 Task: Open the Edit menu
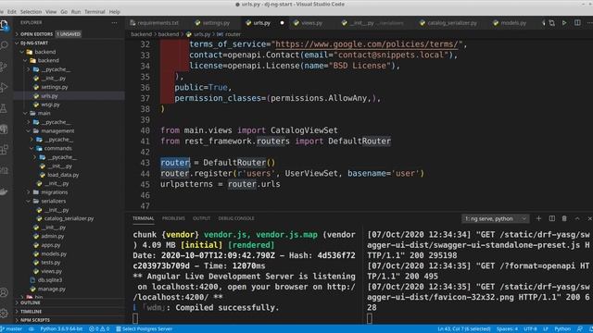pos(12,12)
